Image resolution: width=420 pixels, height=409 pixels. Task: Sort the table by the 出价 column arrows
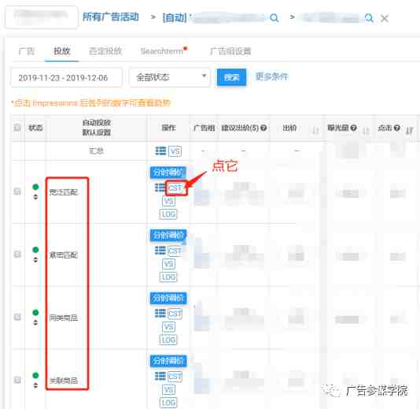(x=315, y=131)
